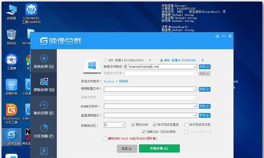Screen dimensions: 264x158
Task: Open USB3&SRS 工具CeoMSX desktop icon
Action: click(x=31, y=14)
